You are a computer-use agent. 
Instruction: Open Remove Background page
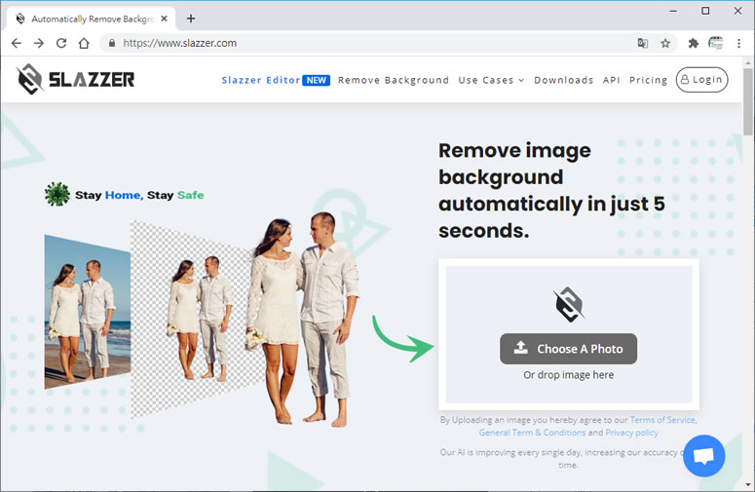(394, 80)
